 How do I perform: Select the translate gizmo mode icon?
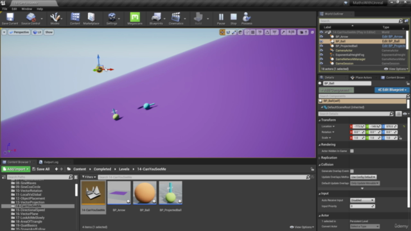pyautogui.click(x=222, y=32)
